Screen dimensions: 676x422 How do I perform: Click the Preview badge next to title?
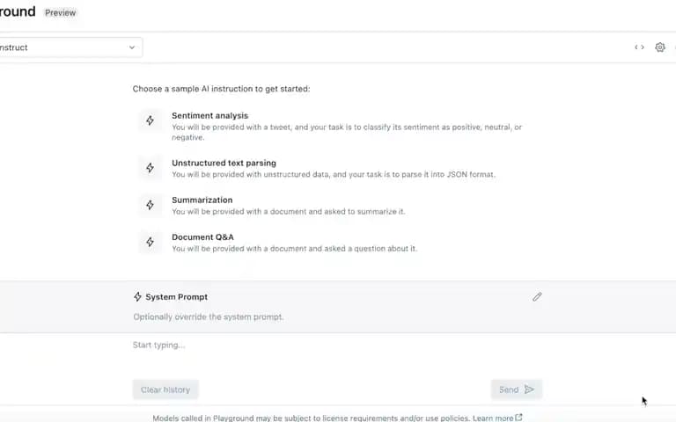pos(61,13)
